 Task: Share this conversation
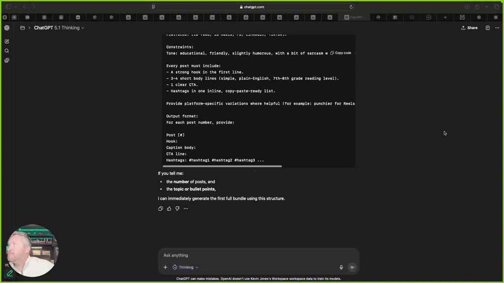(x=469, y=28)
